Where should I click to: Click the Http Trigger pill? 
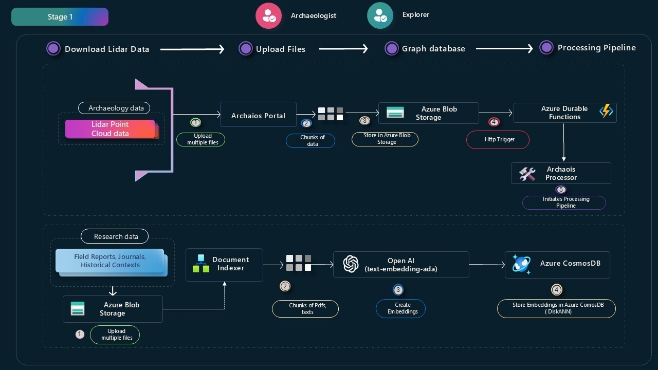[x=498, y=139]
